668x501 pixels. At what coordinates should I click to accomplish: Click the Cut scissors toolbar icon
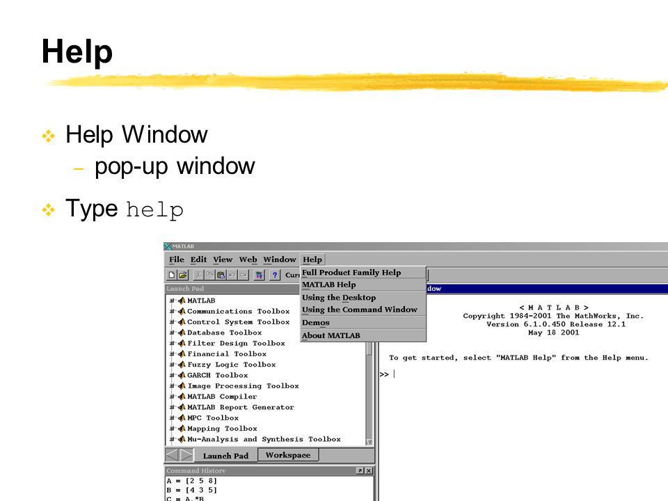pos(198,276)
